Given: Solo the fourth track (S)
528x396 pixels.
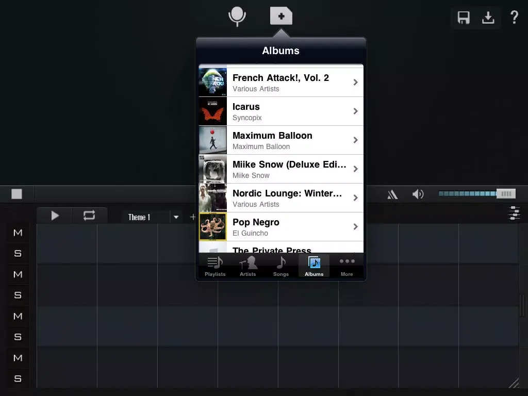Looking at the screenshot, I should [18, 378].
